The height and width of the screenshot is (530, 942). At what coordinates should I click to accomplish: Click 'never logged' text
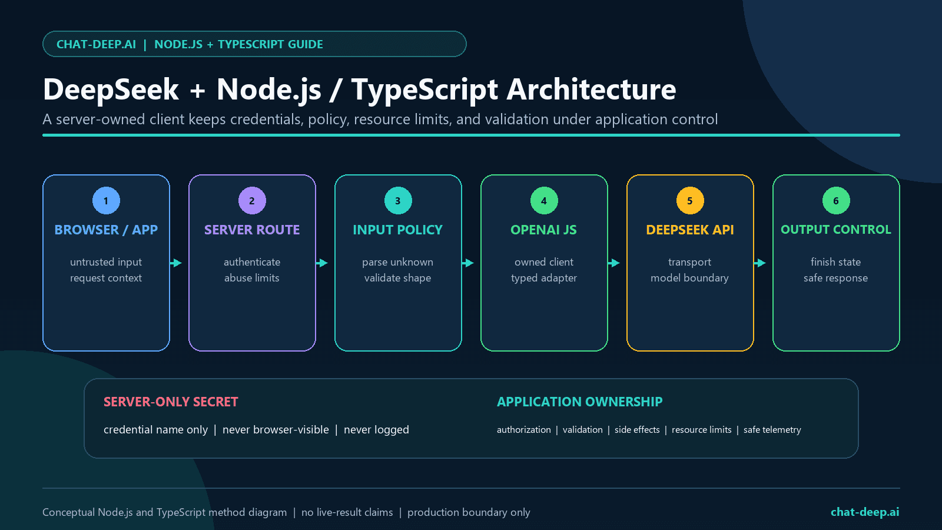tap(376, 430)
